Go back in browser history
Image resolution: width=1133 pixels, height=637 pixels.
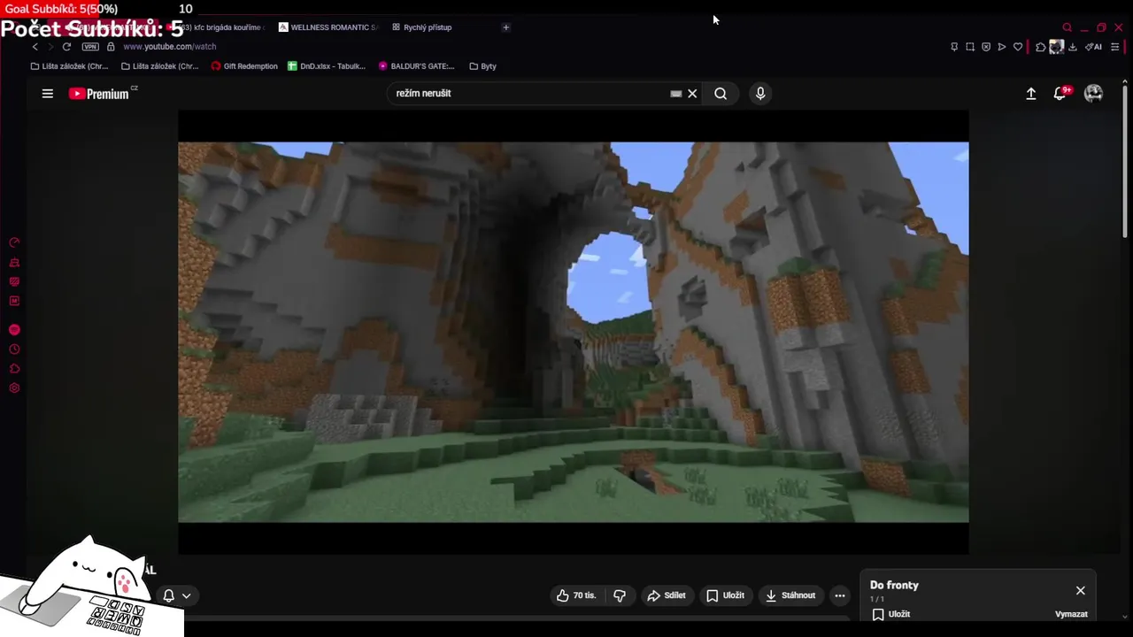coord(35,47)
